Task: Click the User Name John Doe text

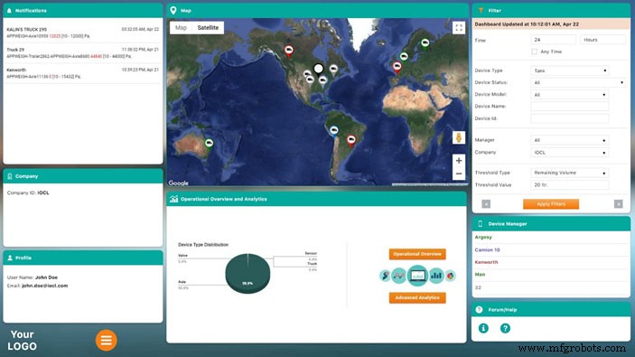Action: click(33, 277)
